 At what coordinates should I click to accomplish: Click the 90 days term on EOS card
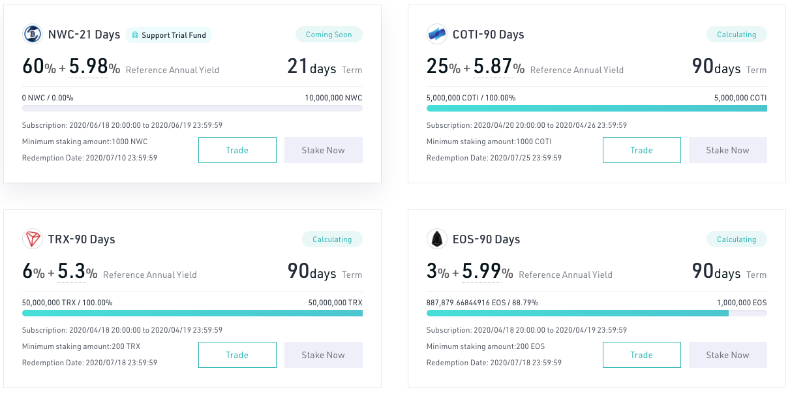tap(716, 271)
